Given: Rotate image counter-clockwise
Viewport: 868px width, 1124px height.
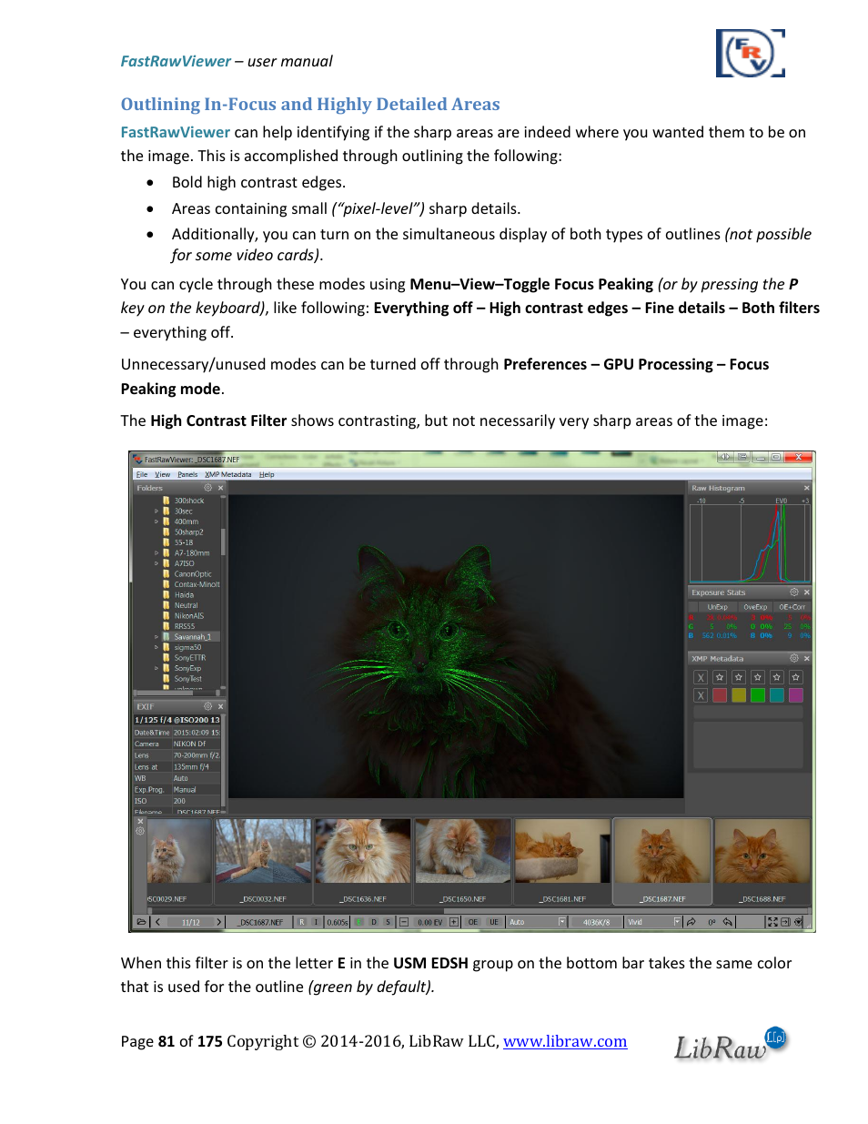Looking at the screenshot, I should (x=728, y=922).
